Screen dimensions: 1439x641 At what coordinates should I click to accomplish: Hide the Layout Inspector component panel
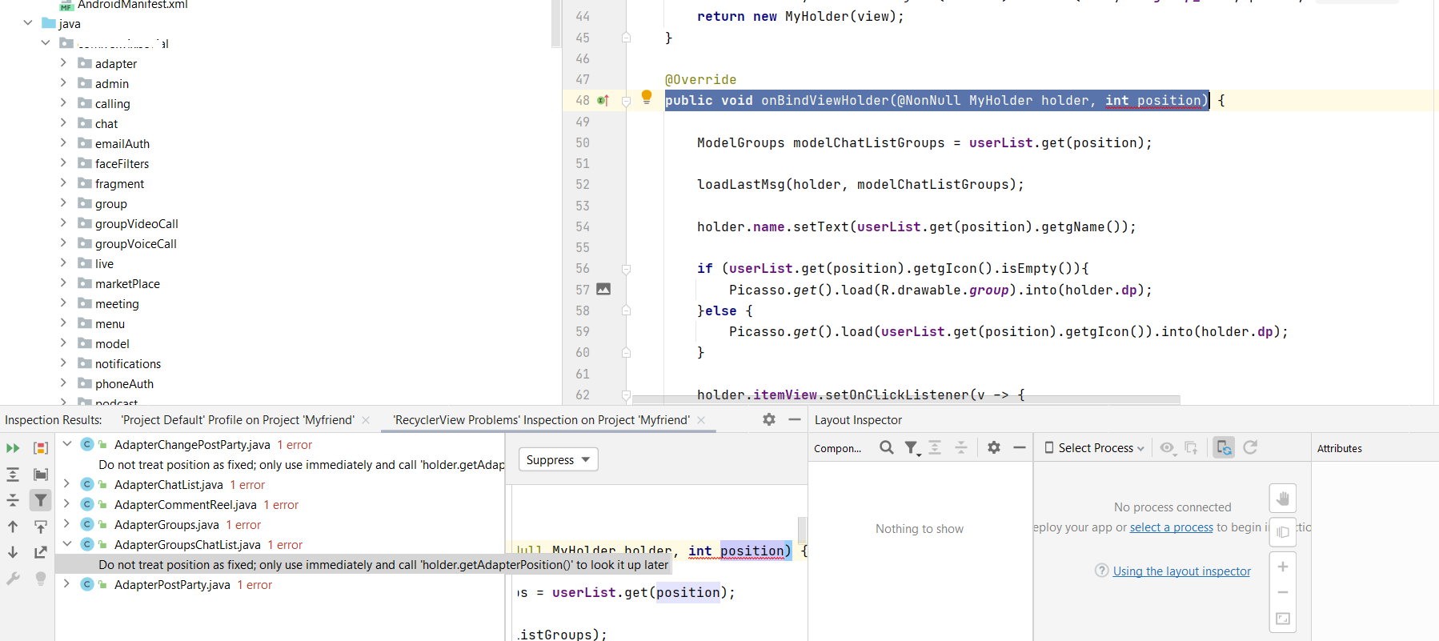coord(1020,448)
